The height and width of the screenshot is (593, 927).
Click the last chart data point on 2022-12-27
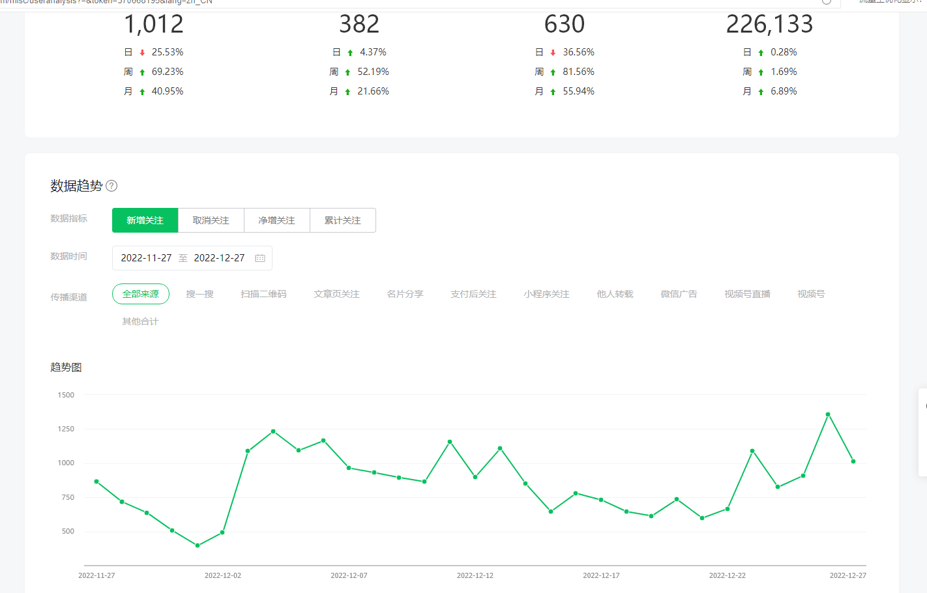pyautogui.click(x=853, y=461)
